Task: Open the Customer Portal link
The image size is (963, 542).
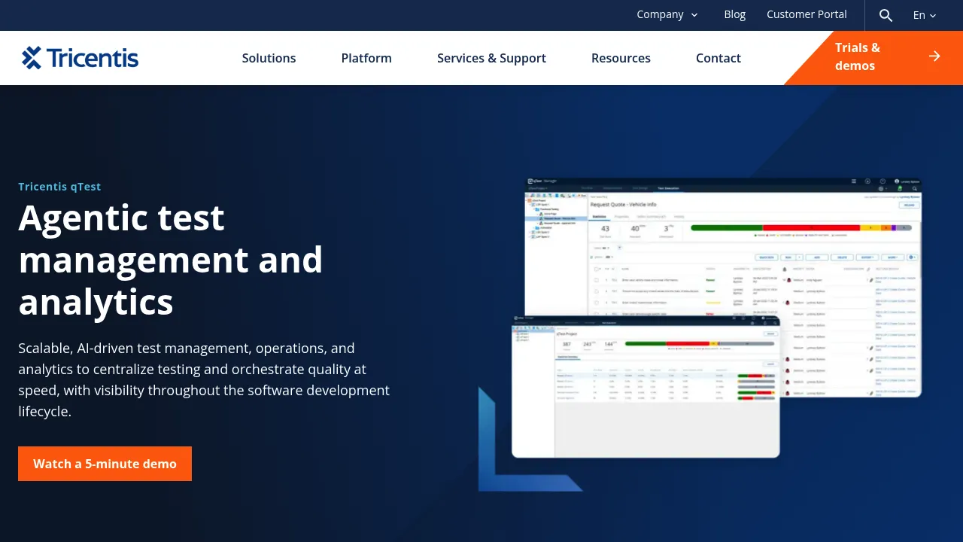Action: click(807, 14)
